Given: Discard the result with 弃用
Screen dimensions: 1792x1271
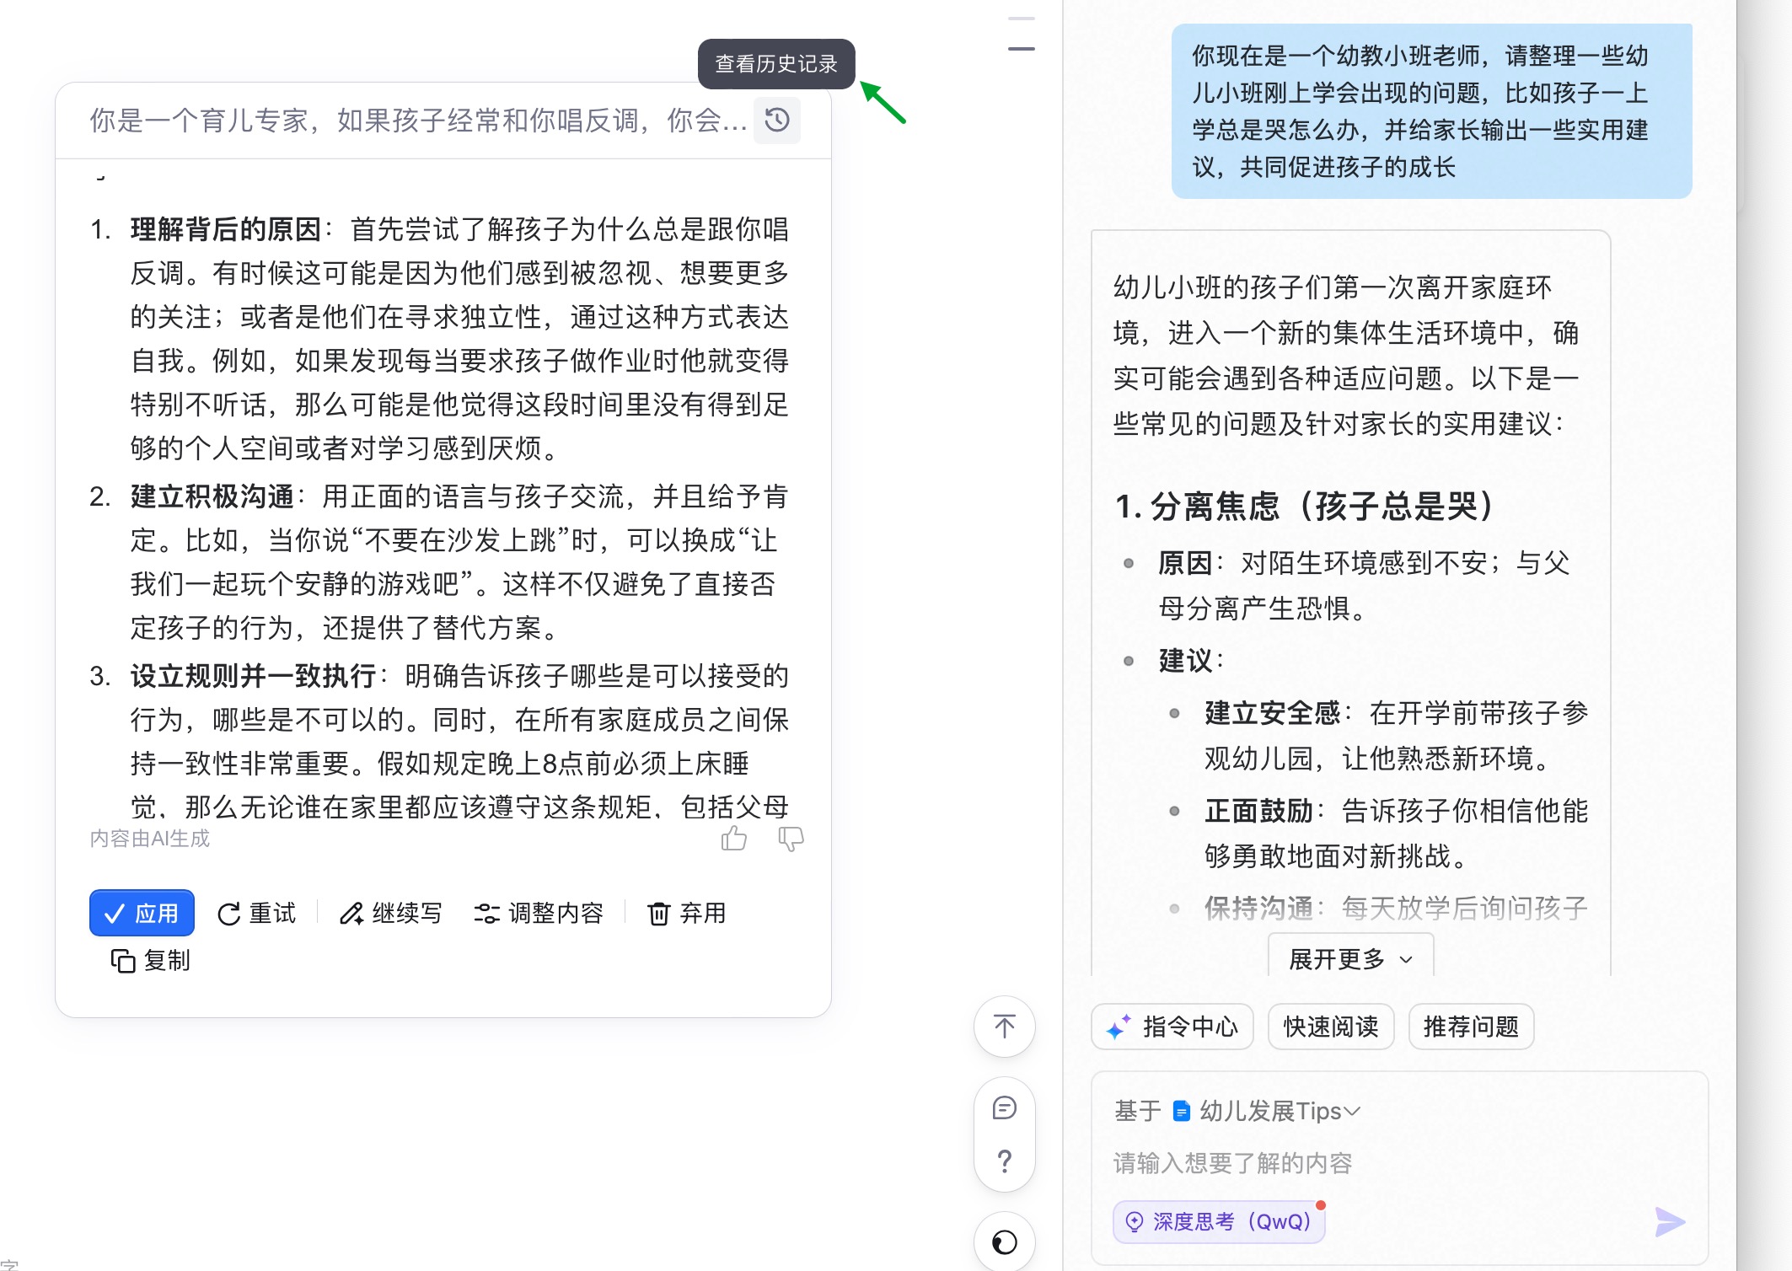Looking at the screenshot, I should point(687,913).
